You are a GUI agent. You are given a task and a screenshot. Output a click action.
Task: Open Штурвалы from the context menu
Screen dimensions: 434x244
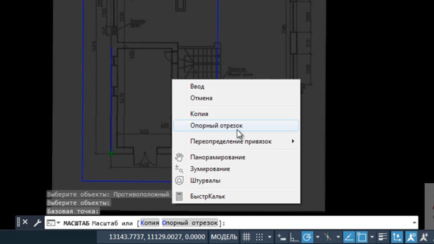coord(236,180)
